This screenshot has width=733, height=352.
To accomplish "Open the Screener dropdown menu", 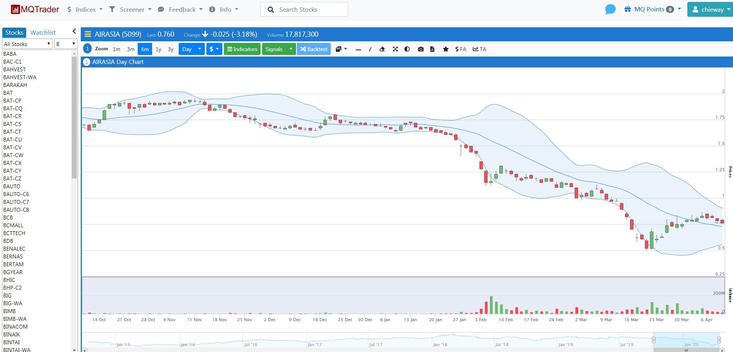I will (130, 9).
